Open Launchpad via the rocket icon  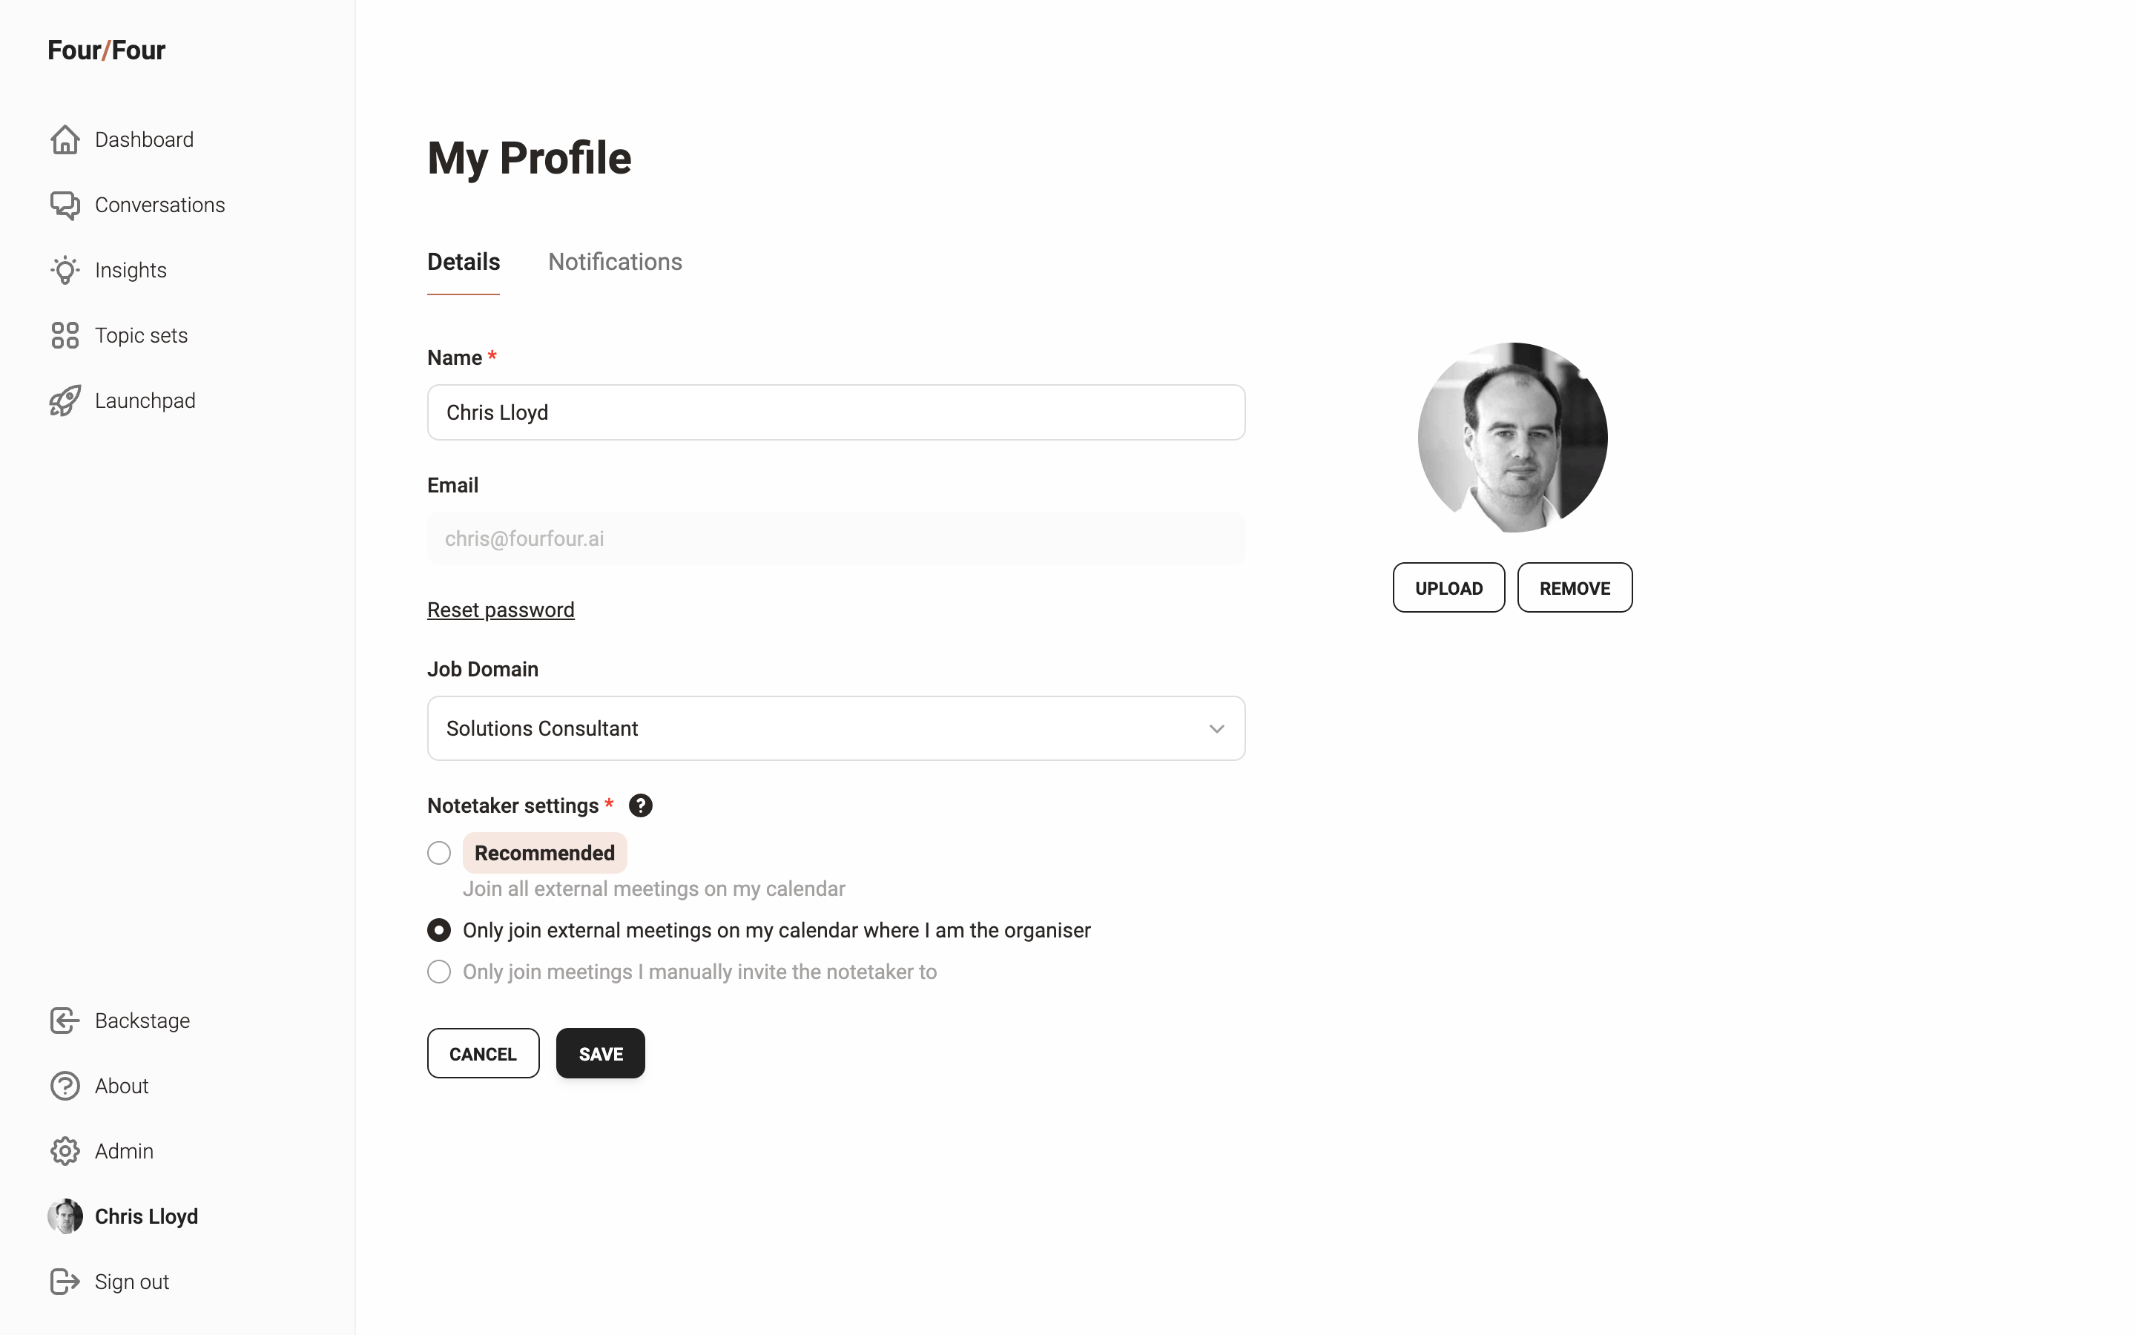[x=65, y=400]
